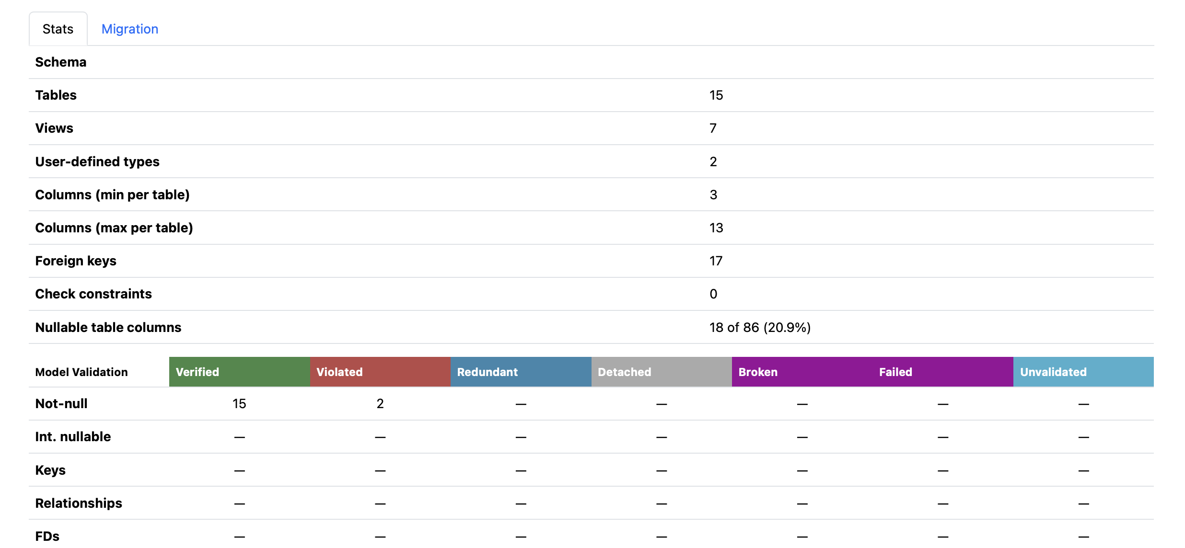Switch to the Migration tab
The image size is (1185, 548).
129,29
